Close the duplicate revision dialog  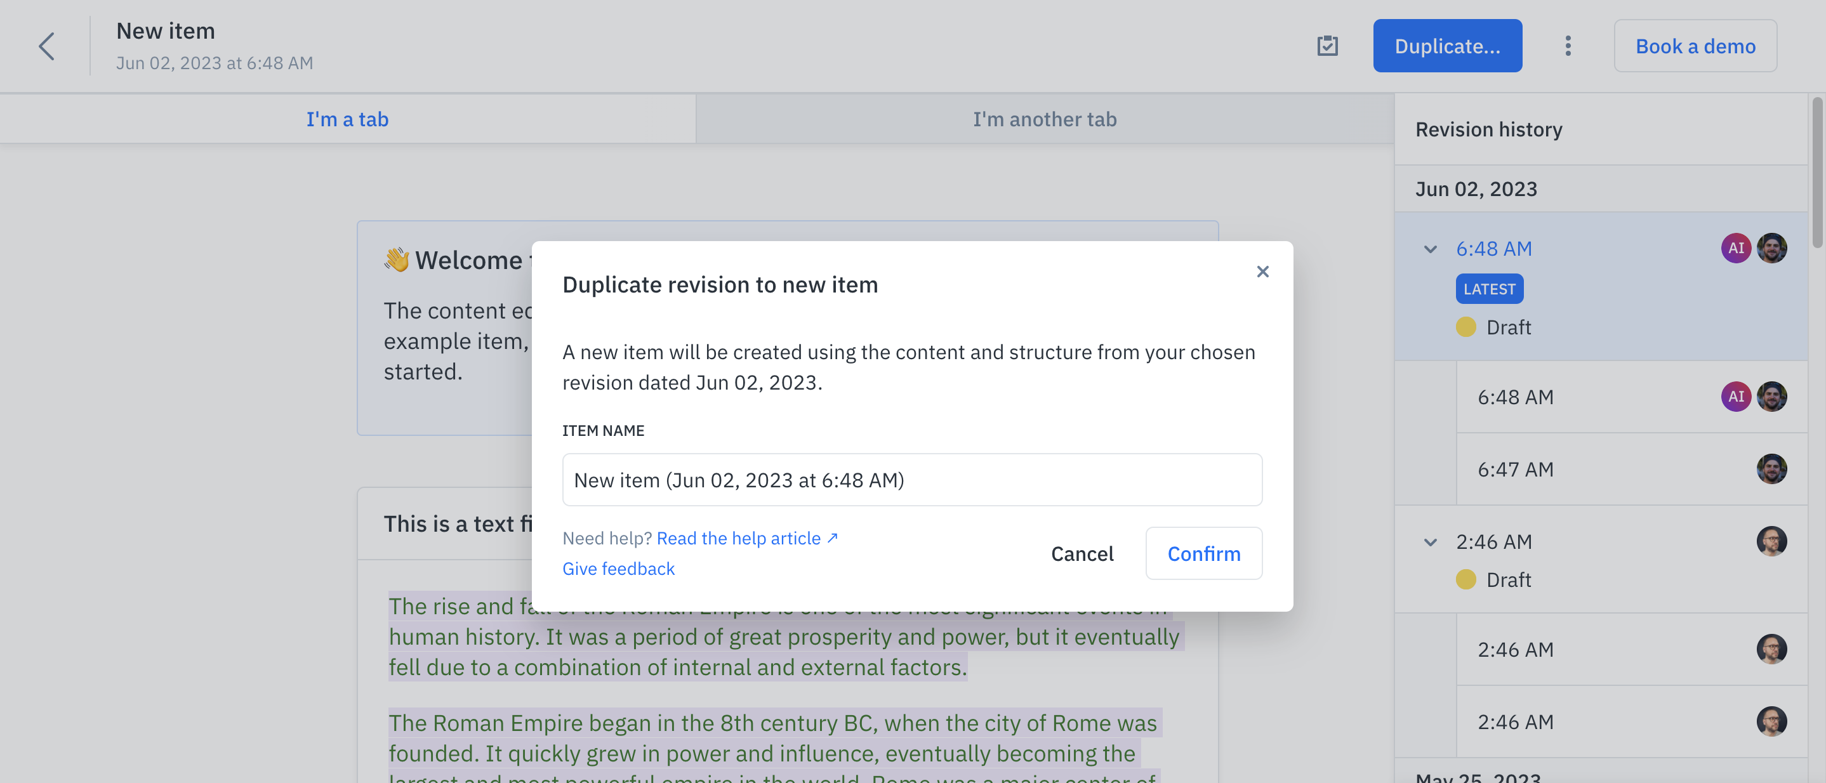(x=1262, y=272)
